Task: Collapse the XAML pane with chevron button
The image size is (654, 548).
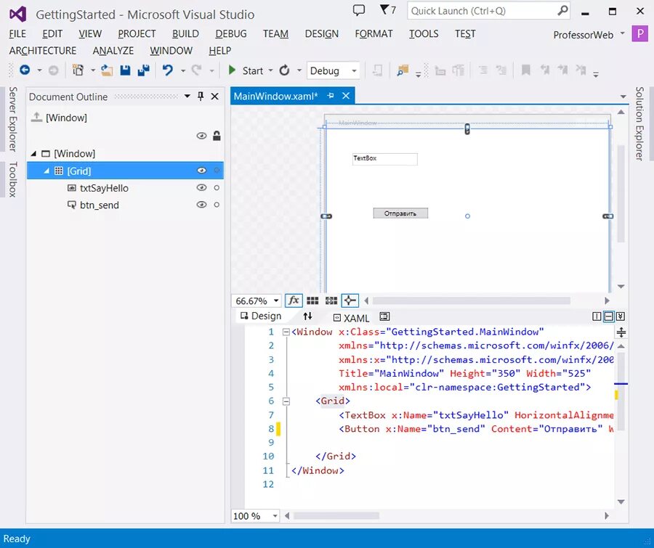Action: click(621, 316)
